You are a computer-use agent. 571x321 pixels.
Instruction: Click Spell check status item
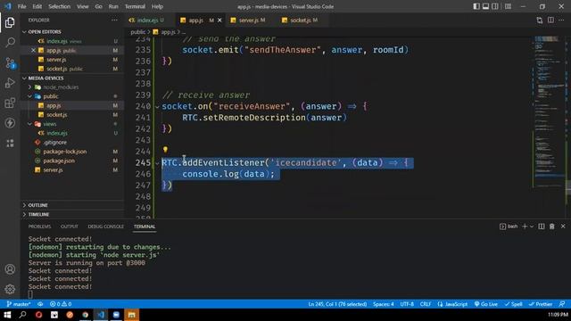click(513, 304)
